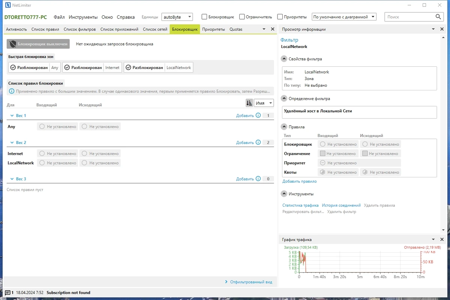This screenshot has height=300, width=450.
Task: Switch to the Список фильтров tab
Action: (x=79, y=29)
